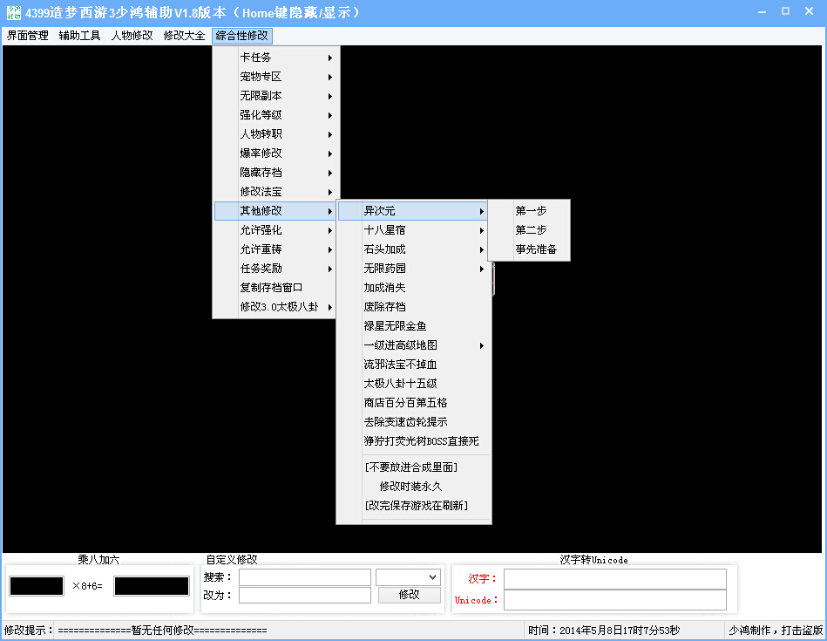The height and width of the screenshot is (641, 827).
Task: Select the 异次元 submenu entry
Action: [413, 211]
